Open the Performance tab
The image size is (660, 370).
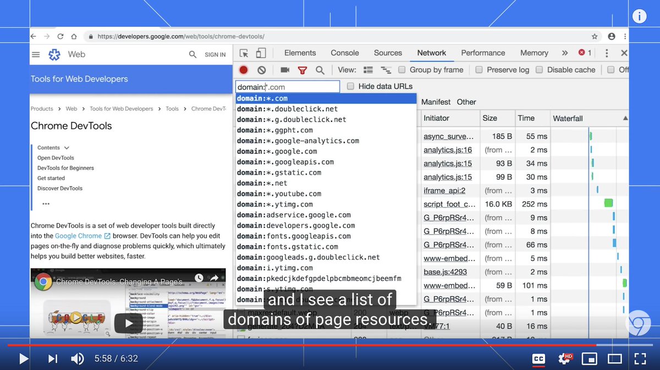click(483, 53)
